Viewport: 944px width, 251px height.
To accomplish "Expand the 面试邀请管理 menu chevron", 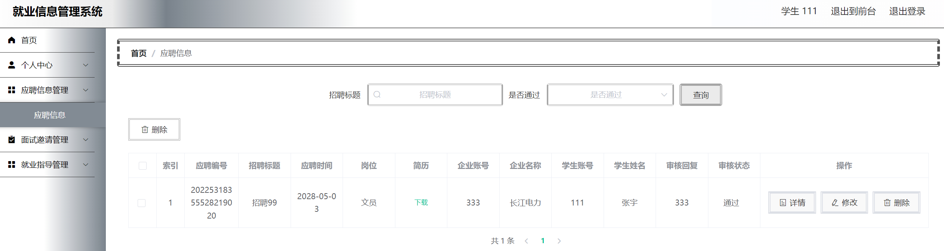I will (86, 139).
